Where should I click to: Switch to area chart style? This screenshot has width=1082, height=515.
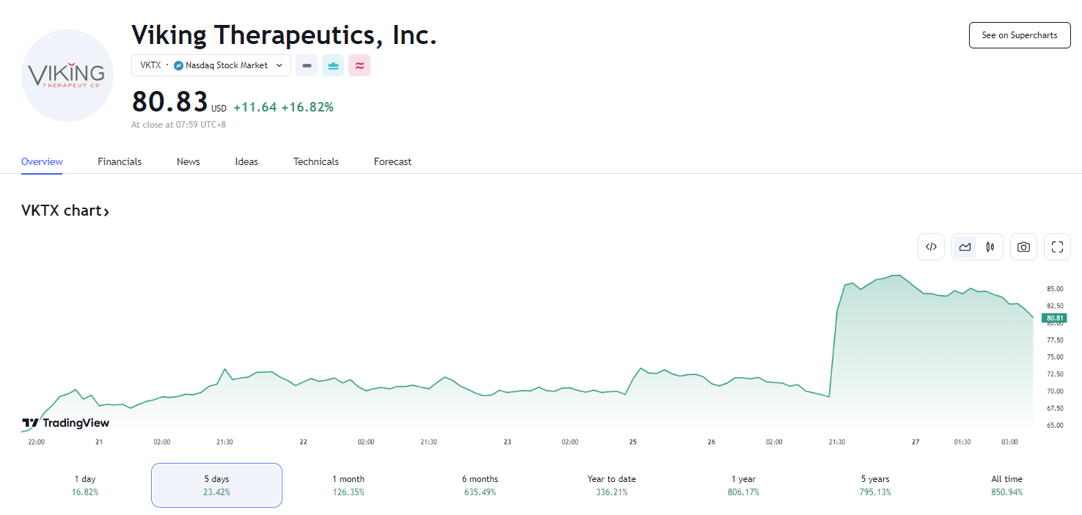[965, 247]
